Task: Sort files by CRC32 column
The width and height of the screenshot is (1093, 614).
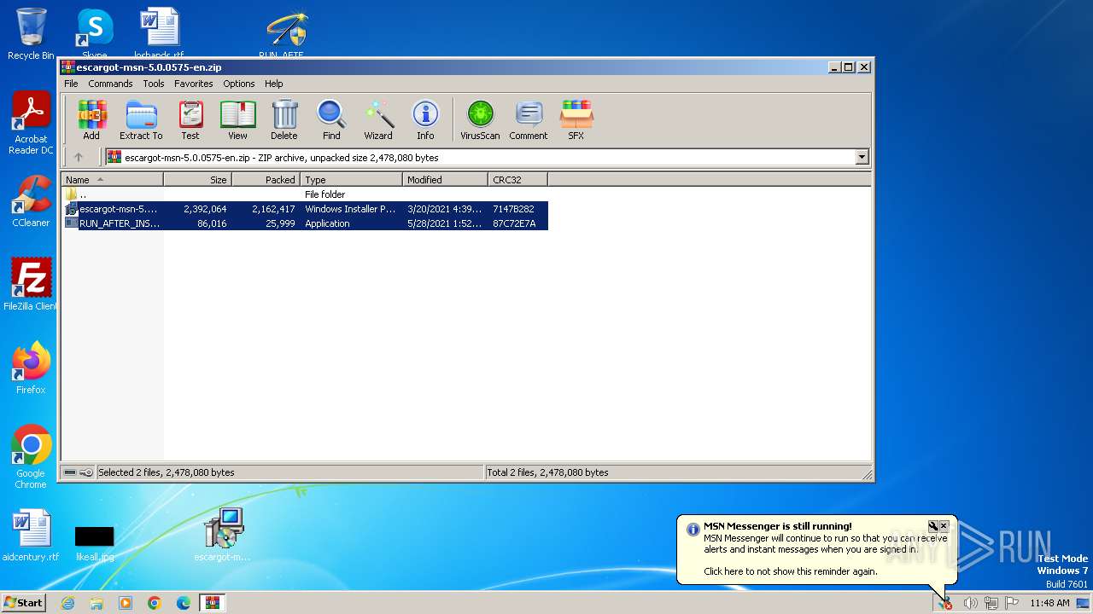Action: [517, 179]
